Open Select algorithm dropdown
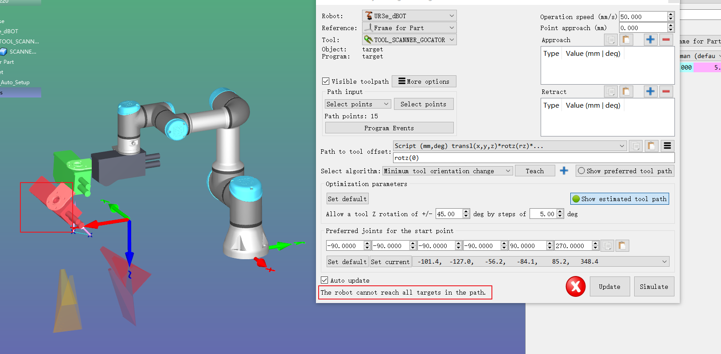The width and height of the screenshot is (721, 354). (x=448, y=171)
